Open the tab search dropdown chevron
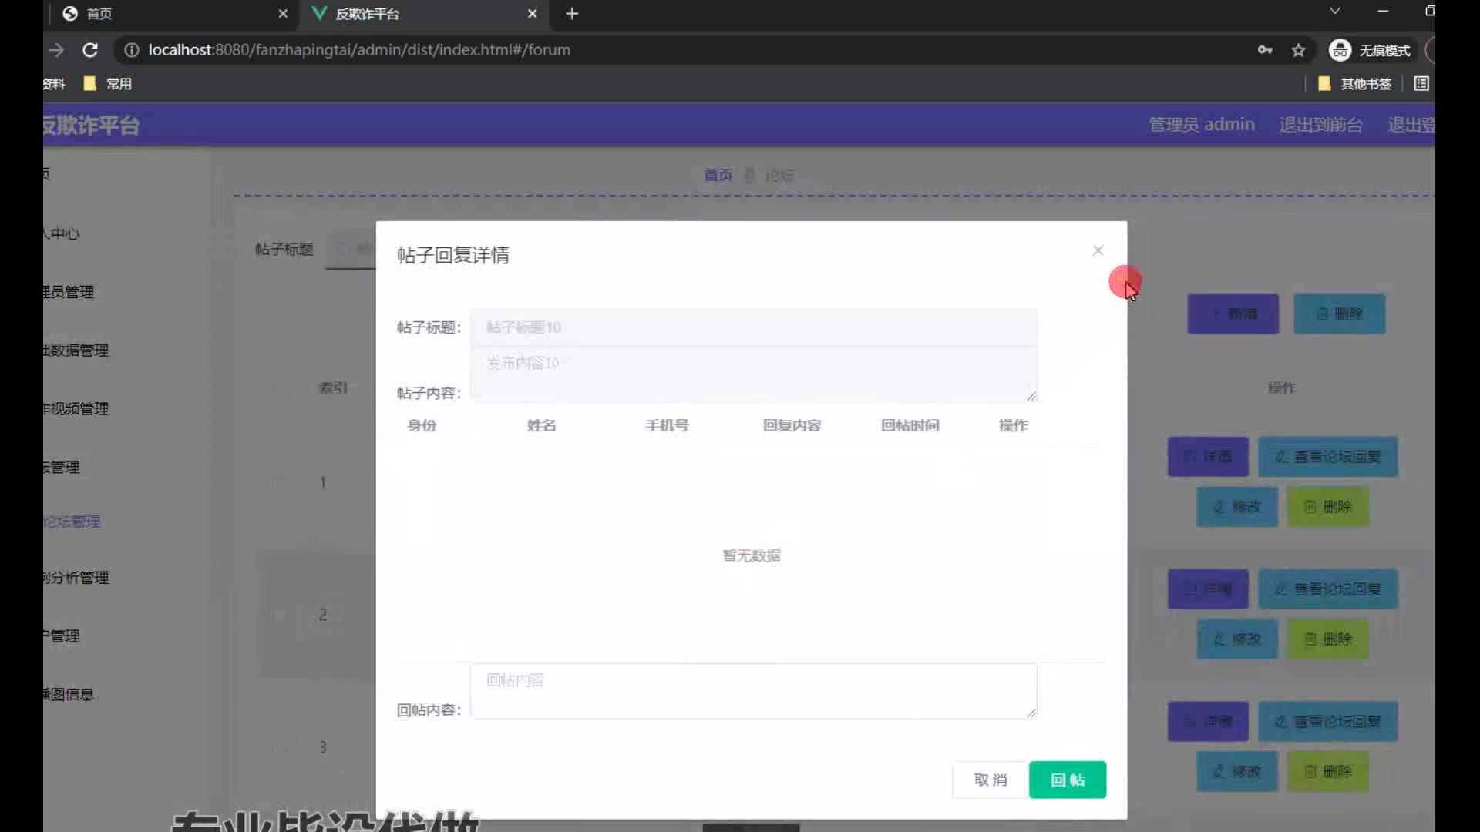 (1335, 11)
